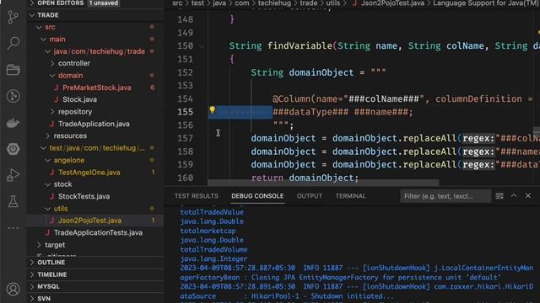Click 'java.lang.Integer' in debug console
The height and width of the screenshot is (303, 540).
[213, 258]
